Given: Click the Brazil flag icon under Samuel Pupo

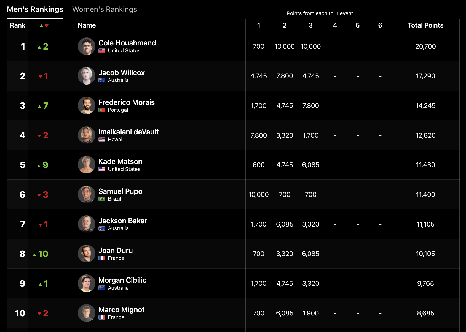Looking at the screenshot, I should click(x=102, y=199).
